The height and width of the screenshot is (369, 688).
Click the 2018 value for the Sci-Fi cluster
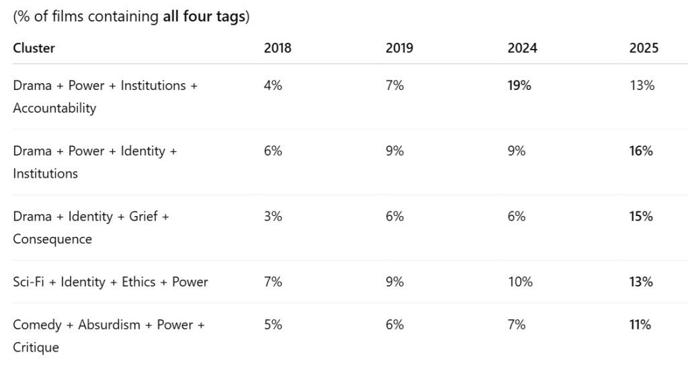(273, 282)
